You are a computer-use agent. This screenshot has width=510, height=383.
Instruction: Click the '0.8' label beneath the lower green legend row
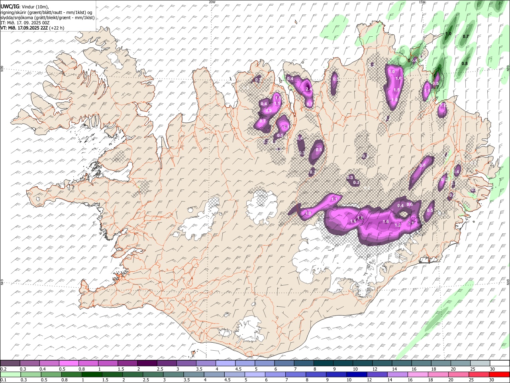coord(64,380)
